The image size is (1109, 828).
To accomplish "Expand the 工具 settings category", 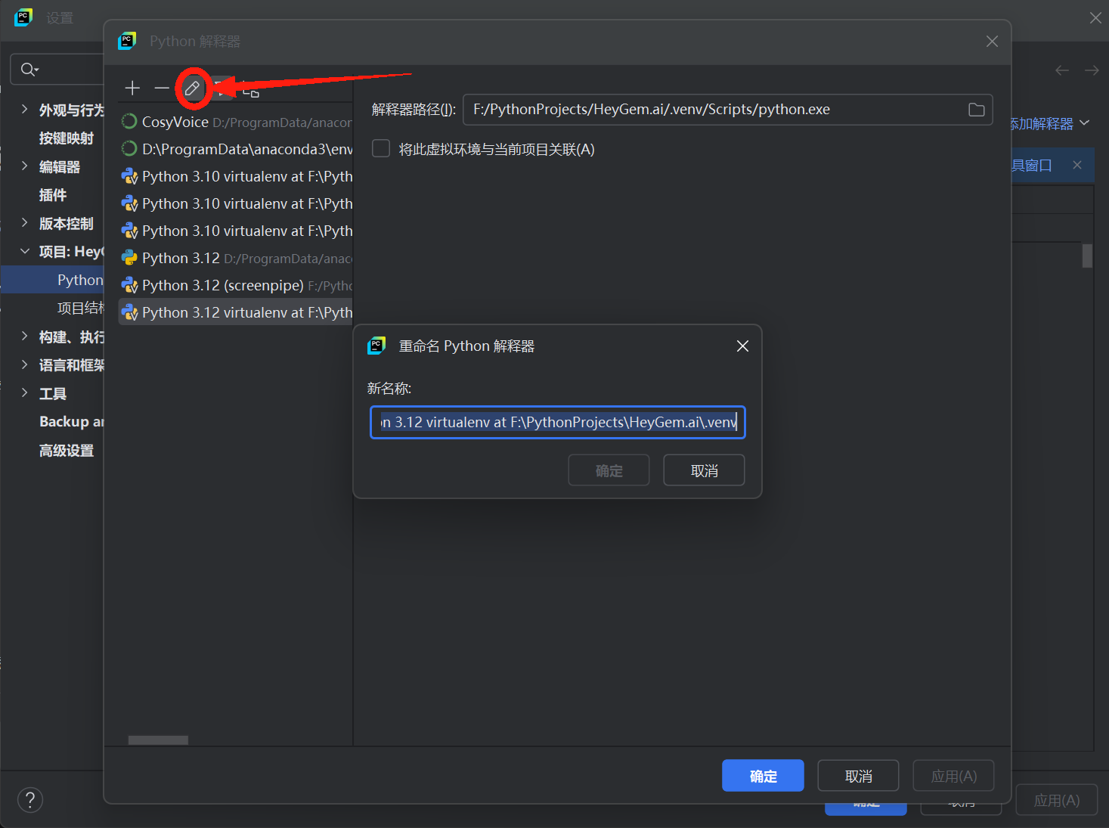I will [24, 393].
